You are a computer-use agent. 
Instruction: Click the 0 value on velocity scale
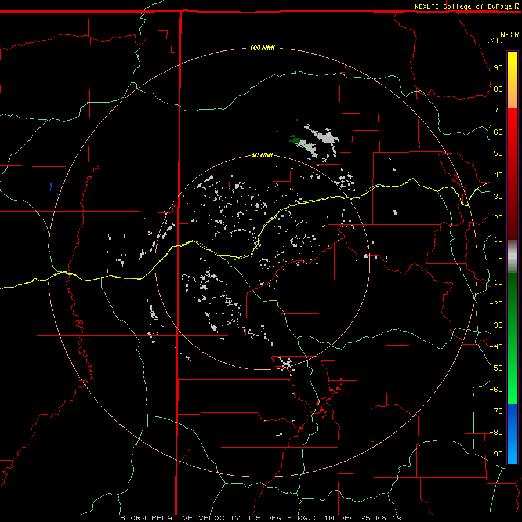pyautogui.click(x=501, y=260)
